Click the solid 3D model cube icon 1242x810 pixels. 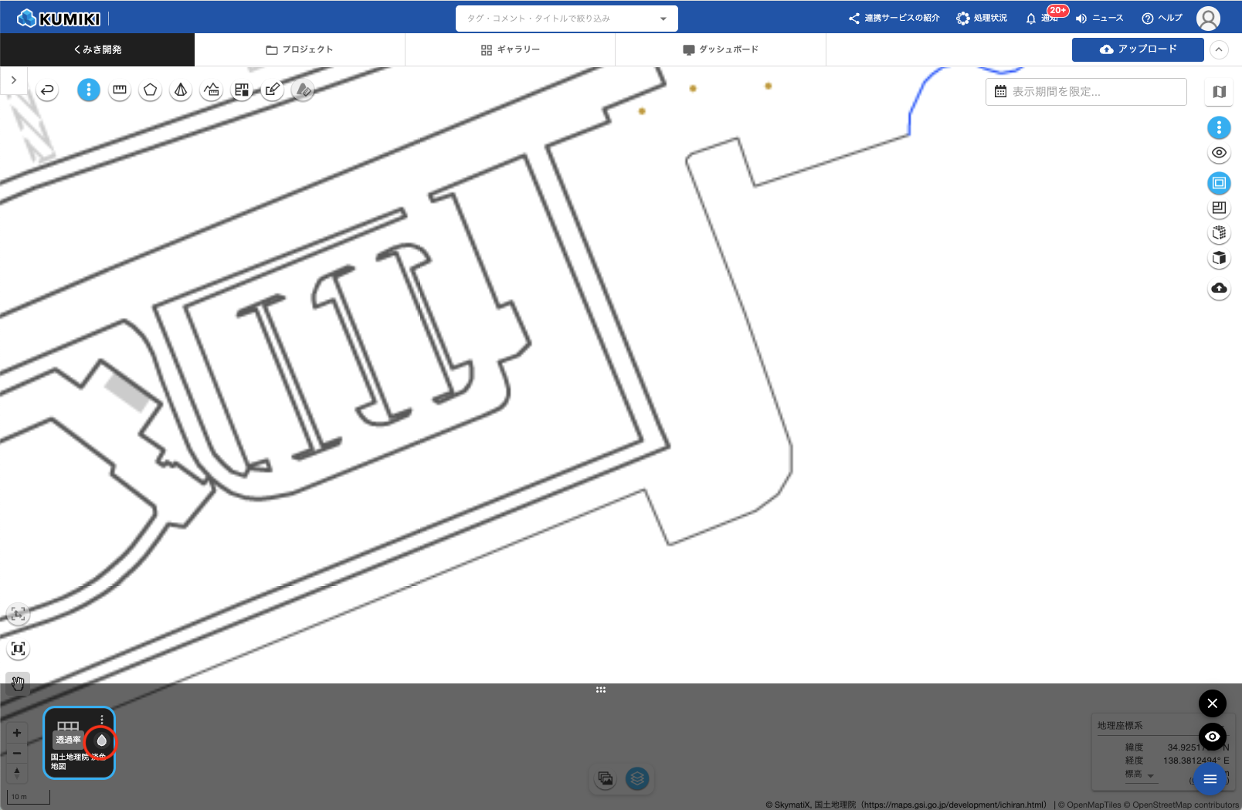[1219, 259]
